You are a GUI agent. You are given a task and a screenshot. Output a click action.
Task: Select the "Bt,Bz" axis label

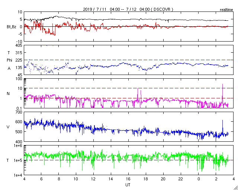click(x=12, y=27)
